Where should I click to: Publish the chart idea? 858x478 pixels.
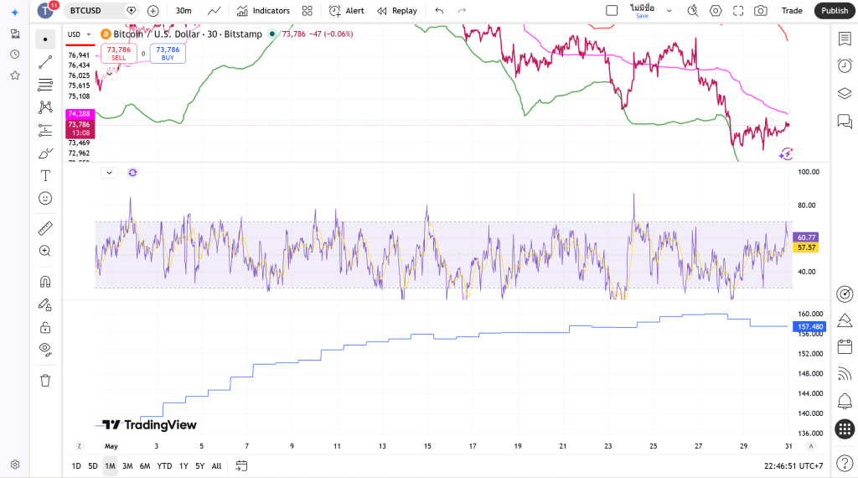(x=835, y=10)
